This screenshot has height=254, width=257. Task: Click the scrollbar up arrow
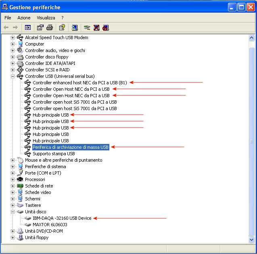click(251, 38)
